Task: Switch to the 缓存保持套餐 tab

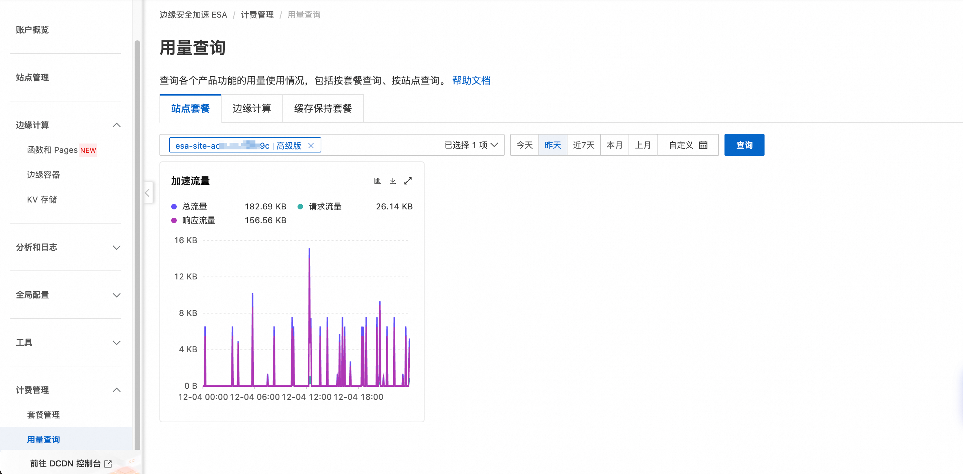Action: [323, 109]
